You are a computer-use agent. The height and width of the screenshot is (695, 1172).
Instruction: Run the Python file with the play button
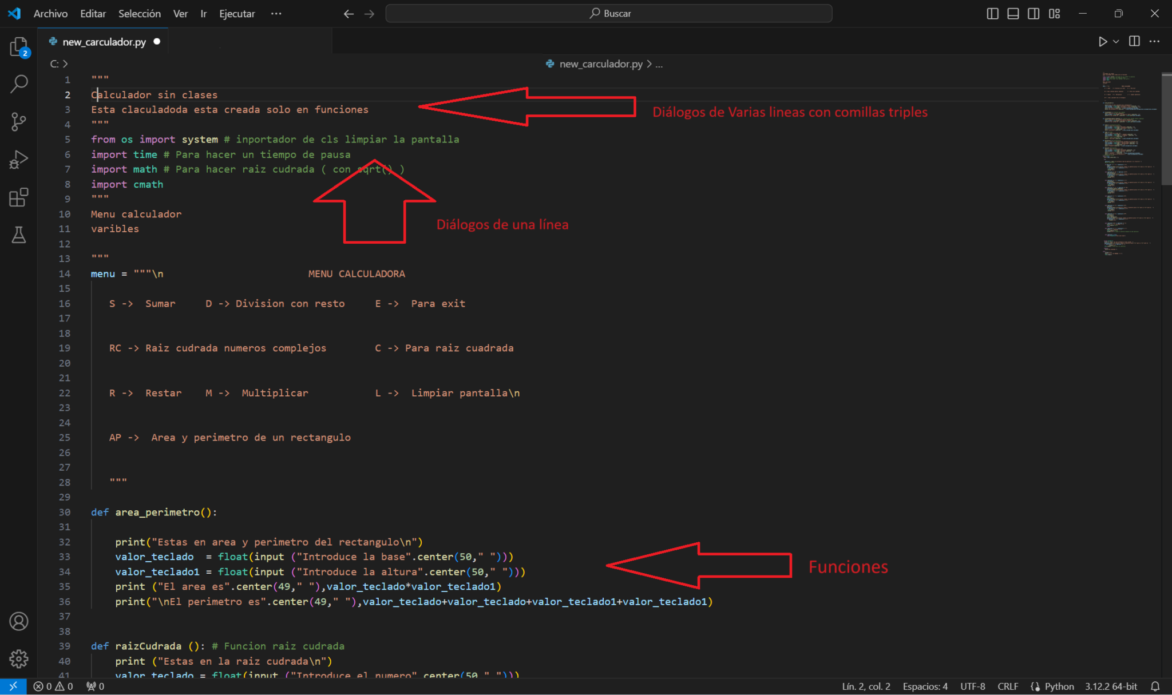click(x=1102, y=41)
